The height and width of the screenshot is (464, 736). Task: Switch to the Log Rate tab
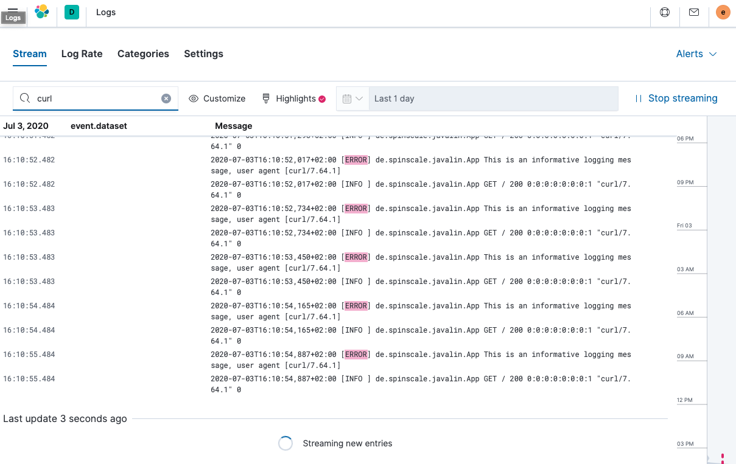click(x=82, y=54)
